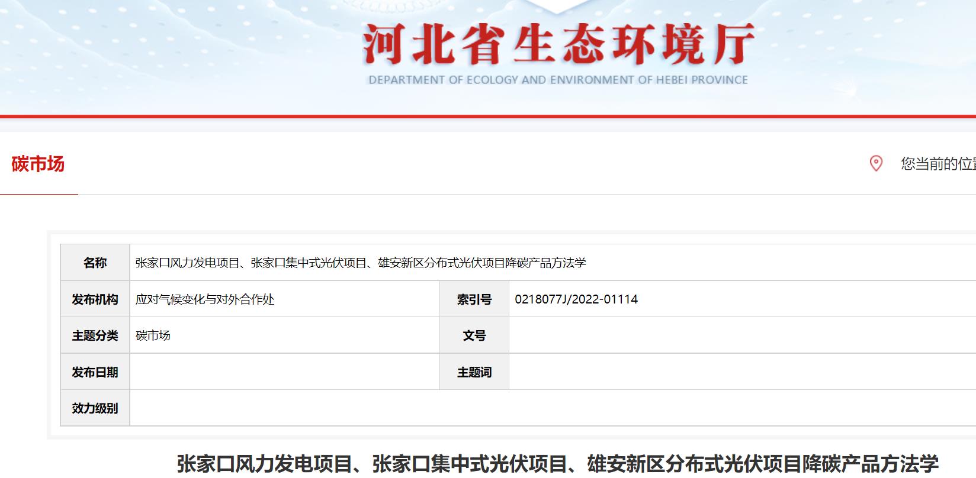This screenshot has width=976, height=478.
Task: Select the 碳市场 section tab
Action: tap(38, 164)
